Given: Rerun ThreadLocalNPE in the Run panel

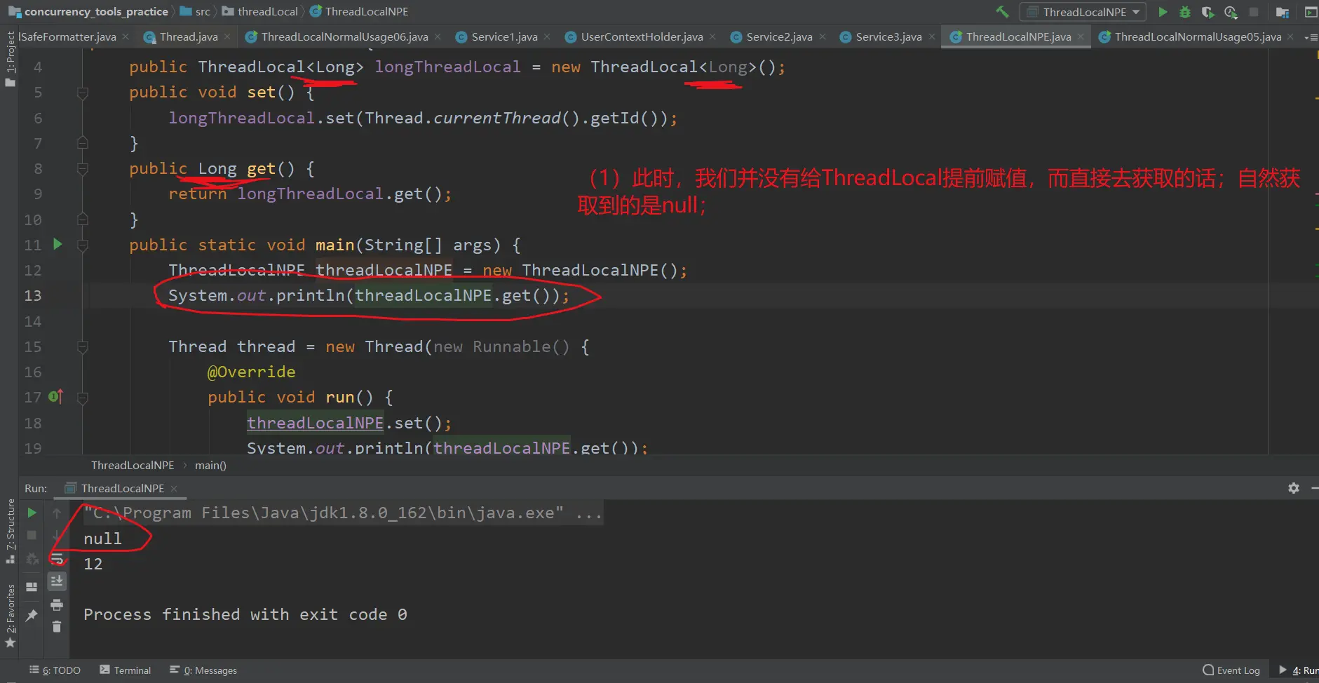Looking at the screenshot, I should (x=32, y=513).
